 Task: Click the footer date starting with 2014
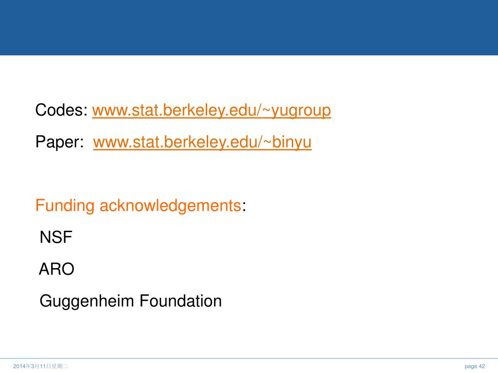[40, 366]
